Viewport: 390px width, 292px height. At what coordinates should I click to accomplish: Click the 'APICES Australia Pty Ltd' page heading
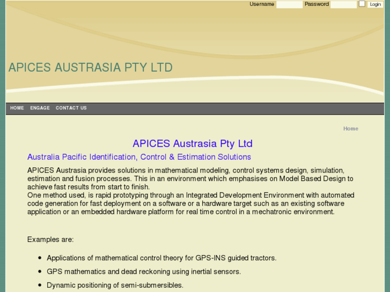pyautogui.click(x=193, y=144)
